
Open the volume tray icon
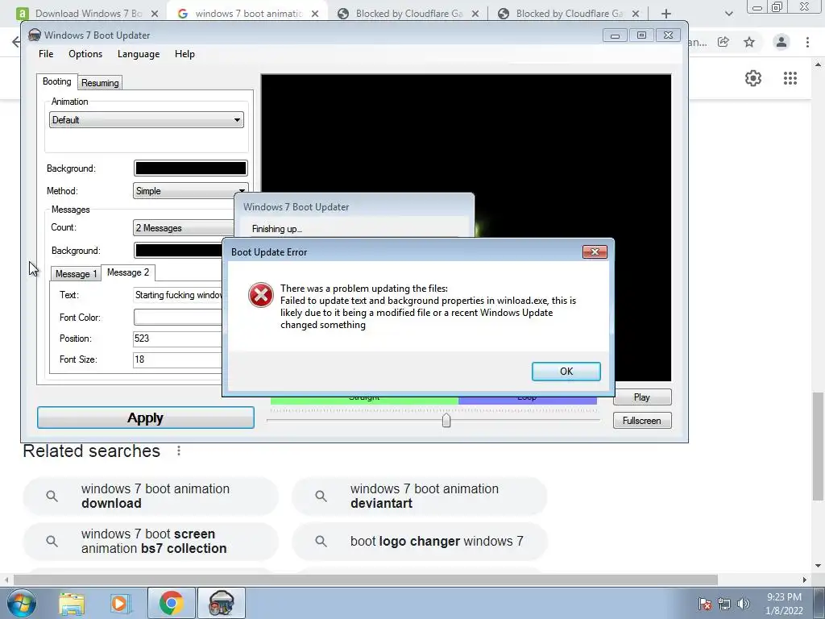coord(744,604)
